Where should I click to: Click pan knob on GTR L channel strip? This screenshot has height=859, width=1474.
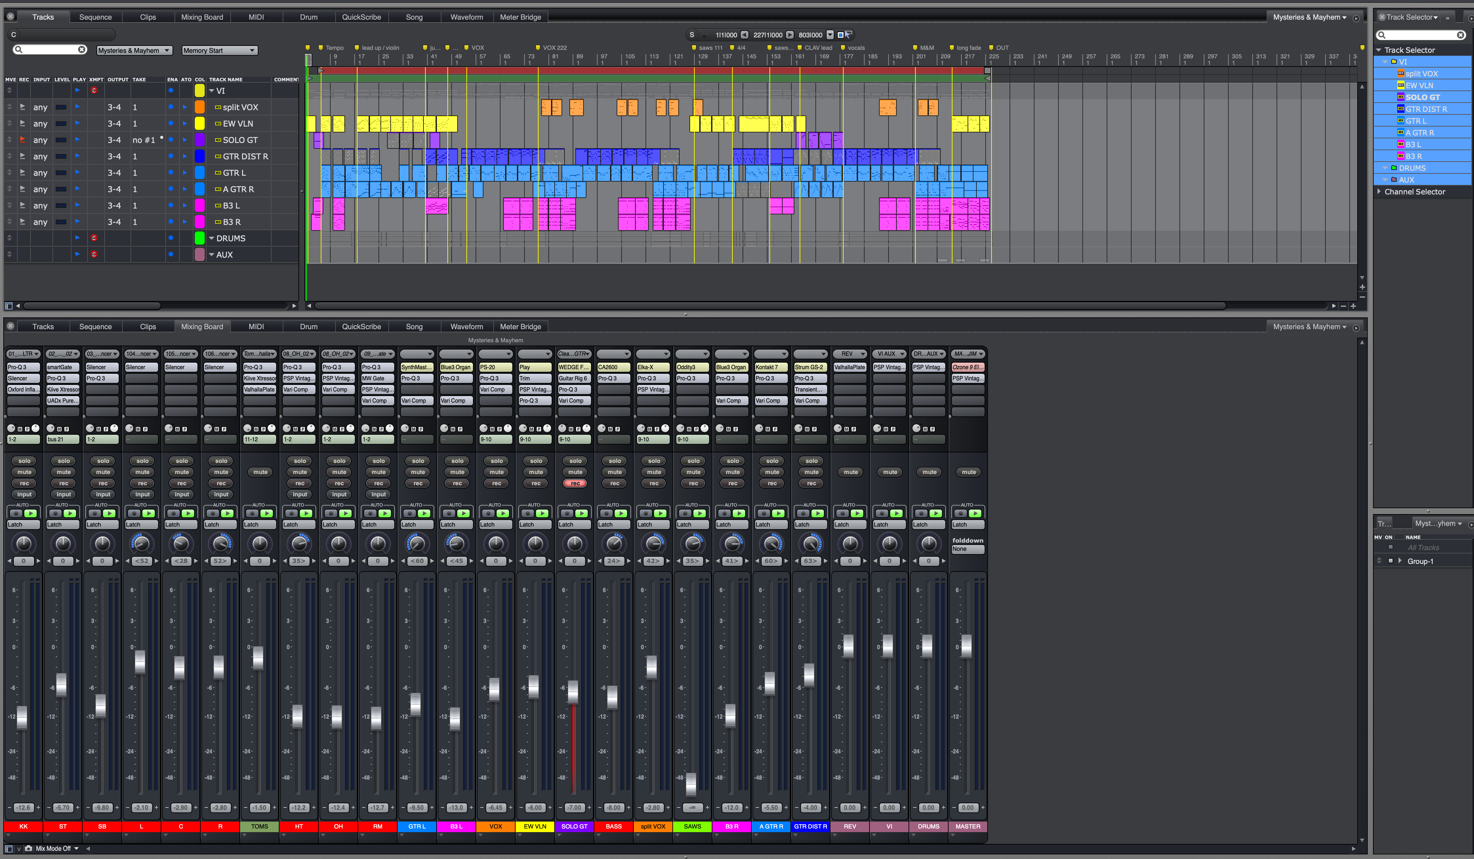pyautogui.click(x=417, y=544)
